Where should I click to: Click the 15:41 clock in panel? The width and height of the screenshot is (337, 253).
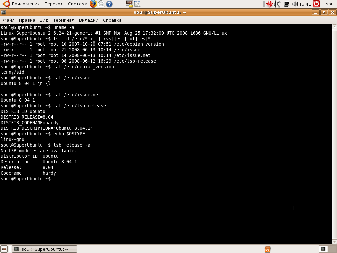[x=305, y=4]
